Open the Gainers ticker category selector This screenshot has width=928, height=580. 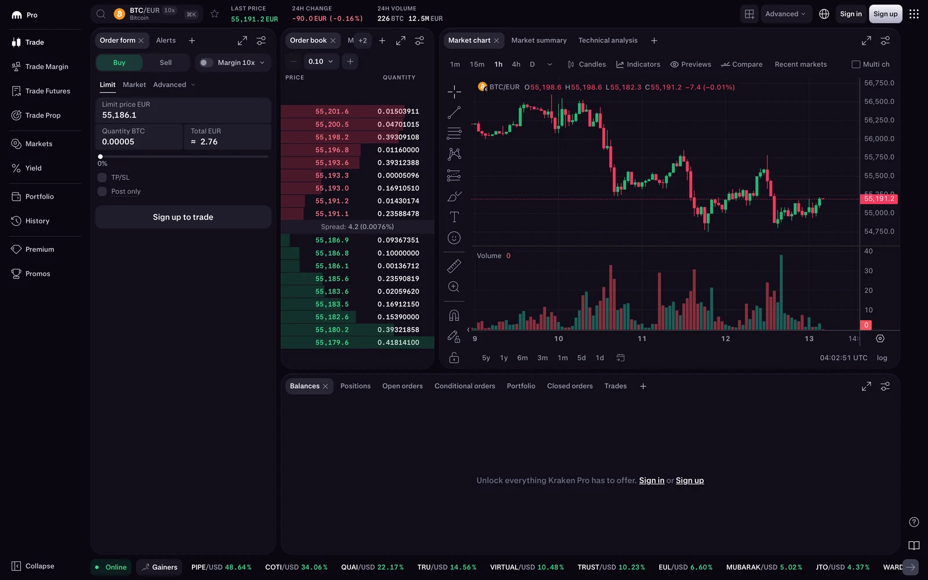click(159, 567)
